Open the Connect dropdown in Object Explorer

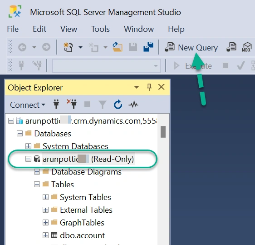click(28, 105)
